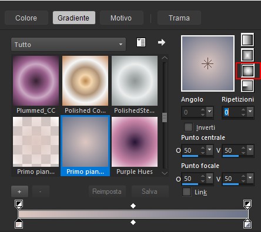Click the minus remove gradient button

tap(41, 191)
